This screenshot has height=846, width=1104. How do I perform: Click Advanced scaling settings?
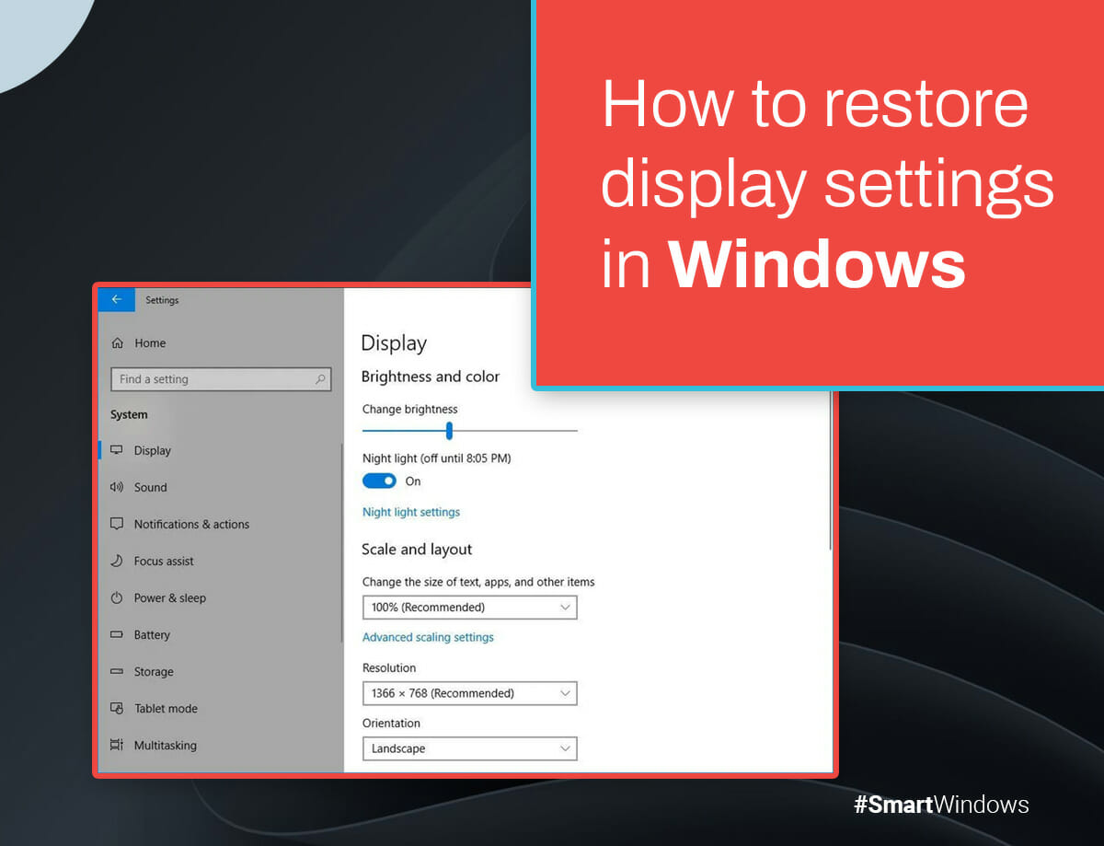428,636
